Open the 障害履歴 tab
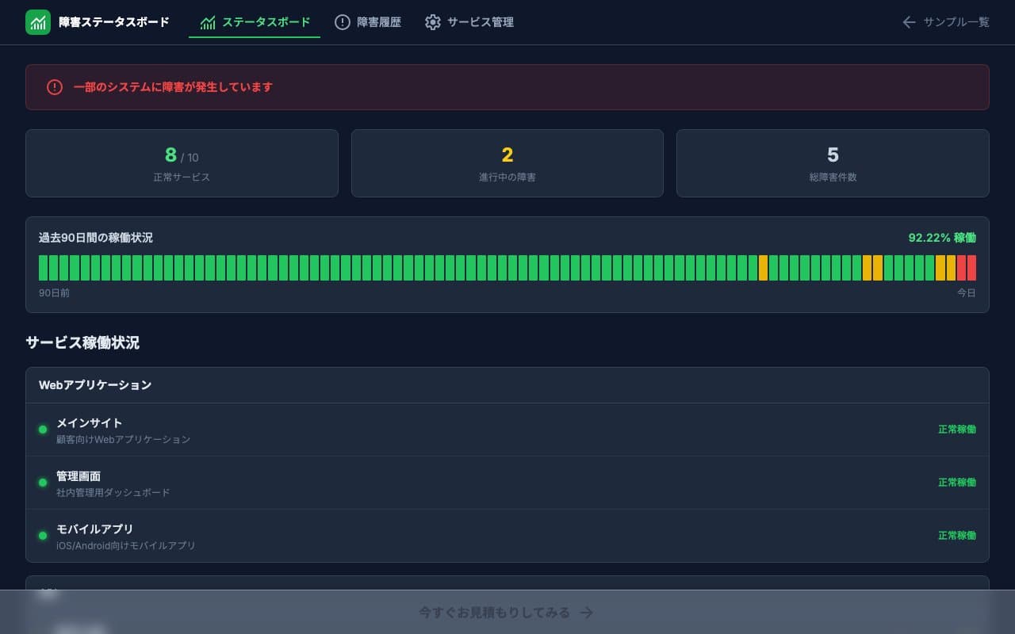This screenshot has height=634, width=1015. [x=368, y=22]
